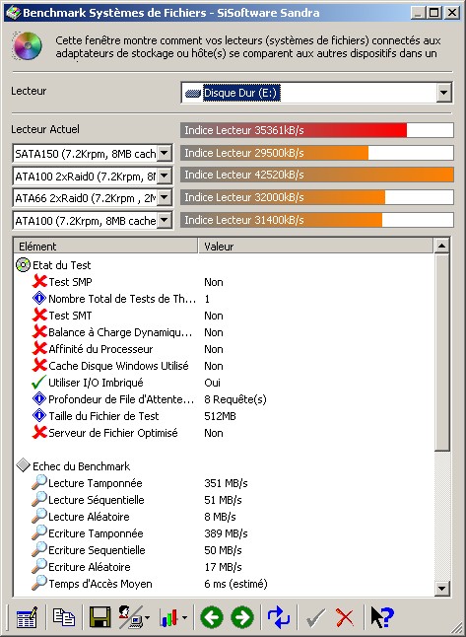This screenshot has width=466, height=637.
Task: Click the copy to clipboard icon
Action: 64,616
